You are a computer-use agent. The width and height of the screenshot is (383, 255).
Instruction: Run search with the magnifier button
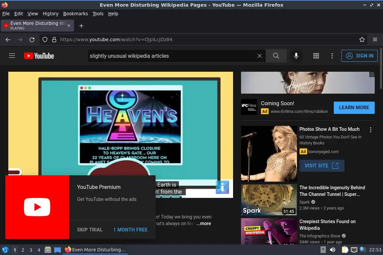pos(276,56)
